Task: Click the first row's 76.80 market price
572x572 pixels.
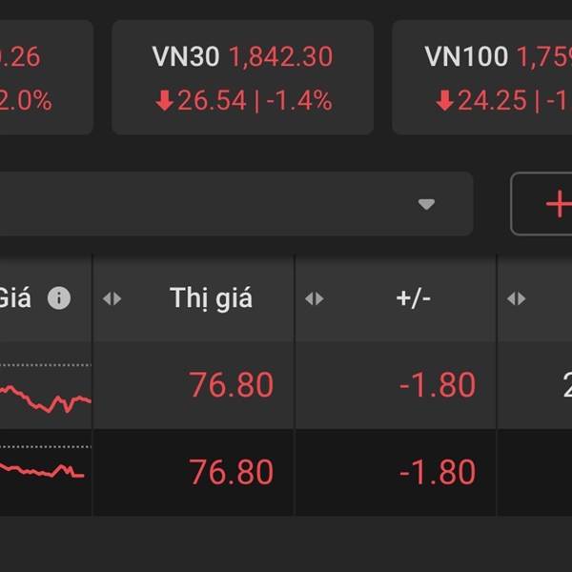Action: coord(231,385)
